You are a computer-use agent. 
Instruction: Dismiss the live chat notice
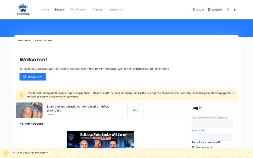click(233, 93)
